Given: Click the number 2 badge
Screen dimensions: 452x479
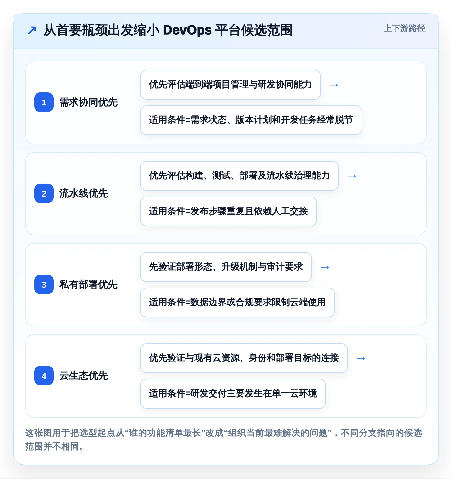Looking at the screenshot, I should (44, 194).
